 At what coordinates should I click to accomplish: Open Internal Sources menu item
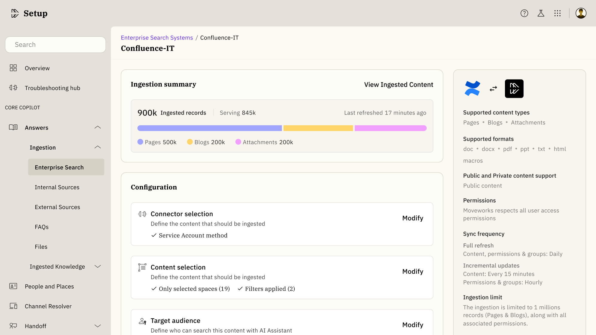point(57,187)
